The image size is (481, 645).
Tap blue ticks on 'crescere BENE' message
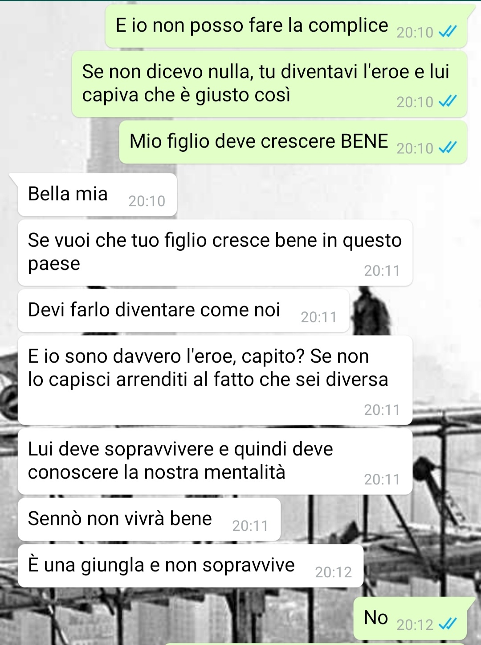click(x=448, y=148)
